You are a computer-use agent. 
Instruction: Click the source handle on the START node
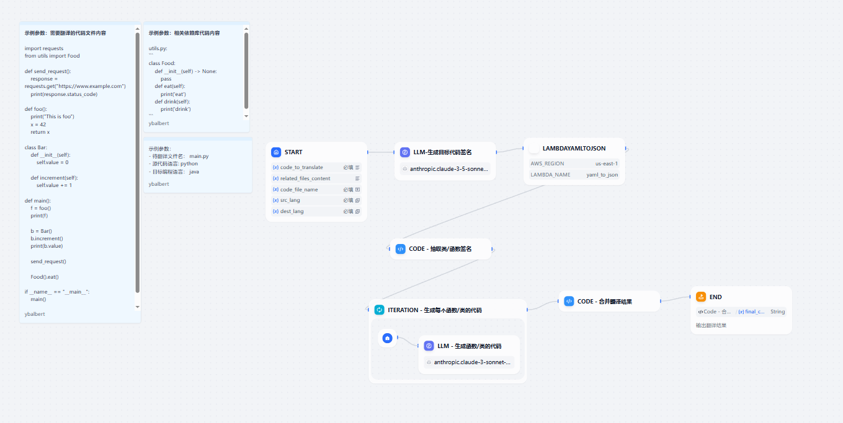[367, 152]
